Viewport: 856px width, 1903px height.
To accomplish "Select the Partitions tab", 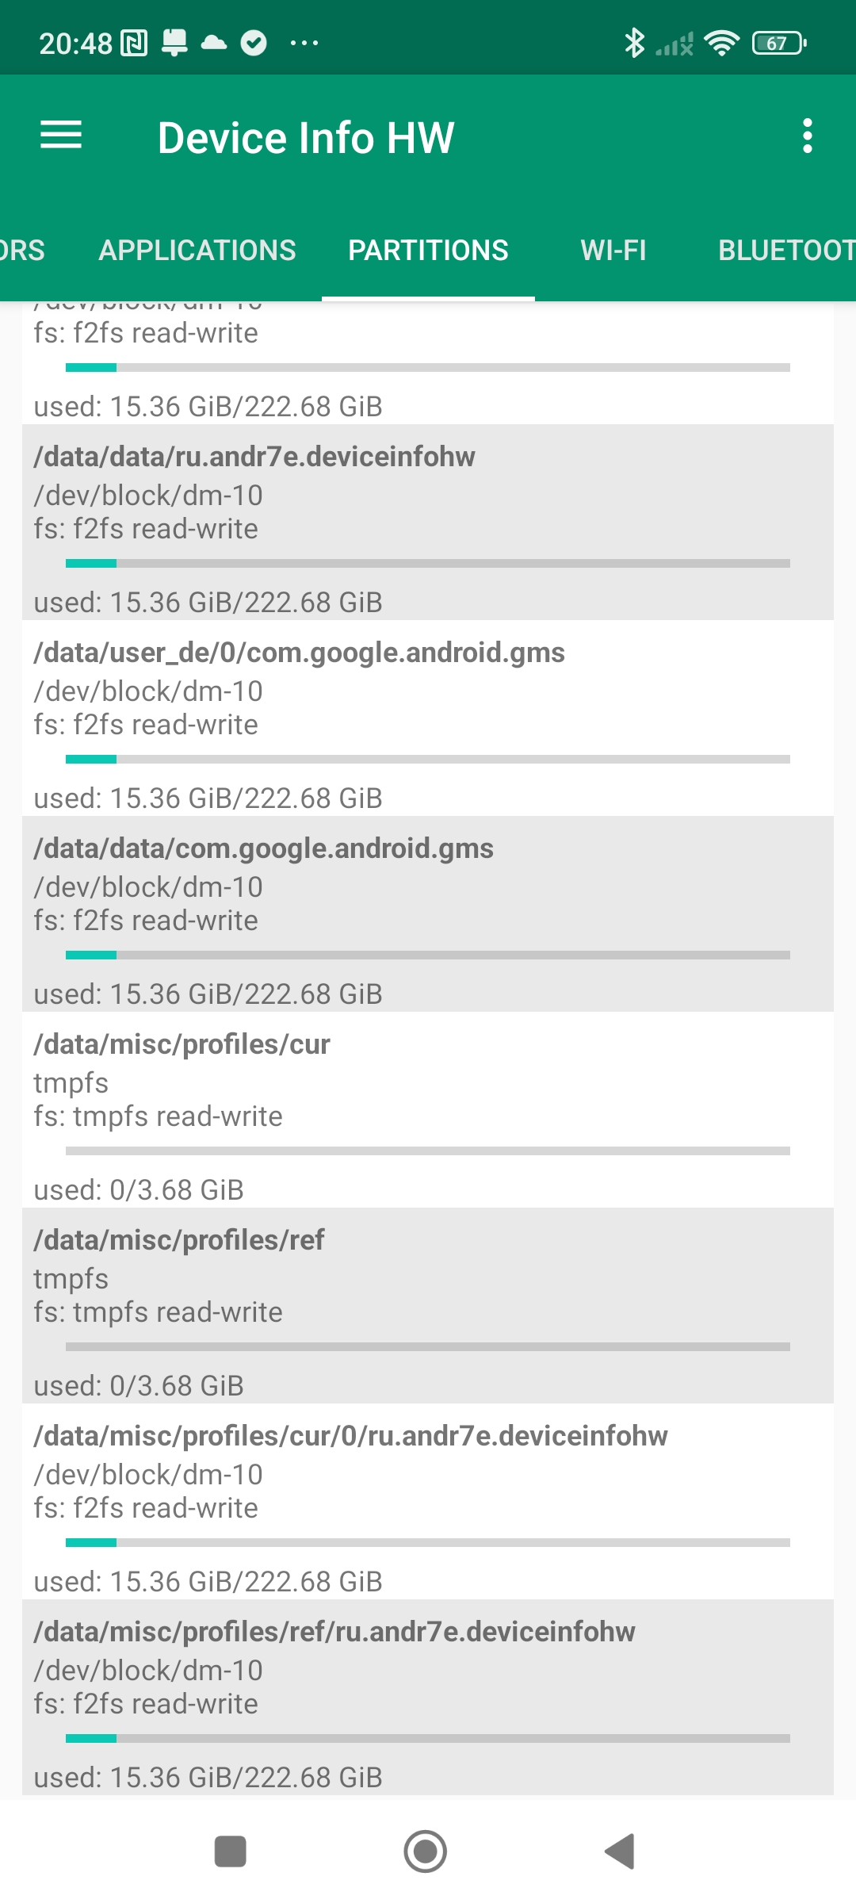I will tap(428, 251).
